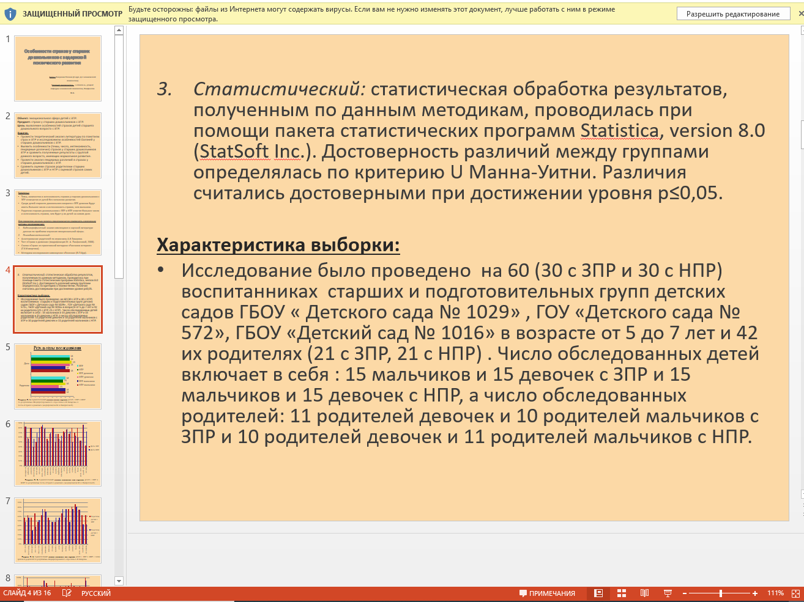The width and height of the screenshot is (804, 602).
Task: Click zoom in plus button
Action: 755,593
